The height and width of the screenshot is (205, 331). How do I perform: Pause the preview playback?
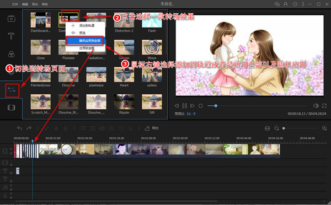(x=184, y=105)
